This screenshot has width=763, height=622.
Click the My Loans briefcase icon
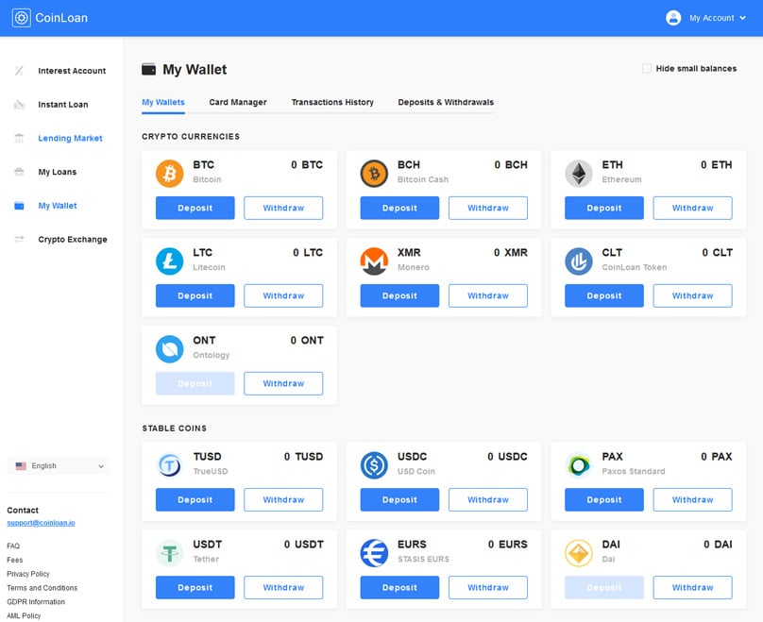pyautogui.click(x=19, y=172)
